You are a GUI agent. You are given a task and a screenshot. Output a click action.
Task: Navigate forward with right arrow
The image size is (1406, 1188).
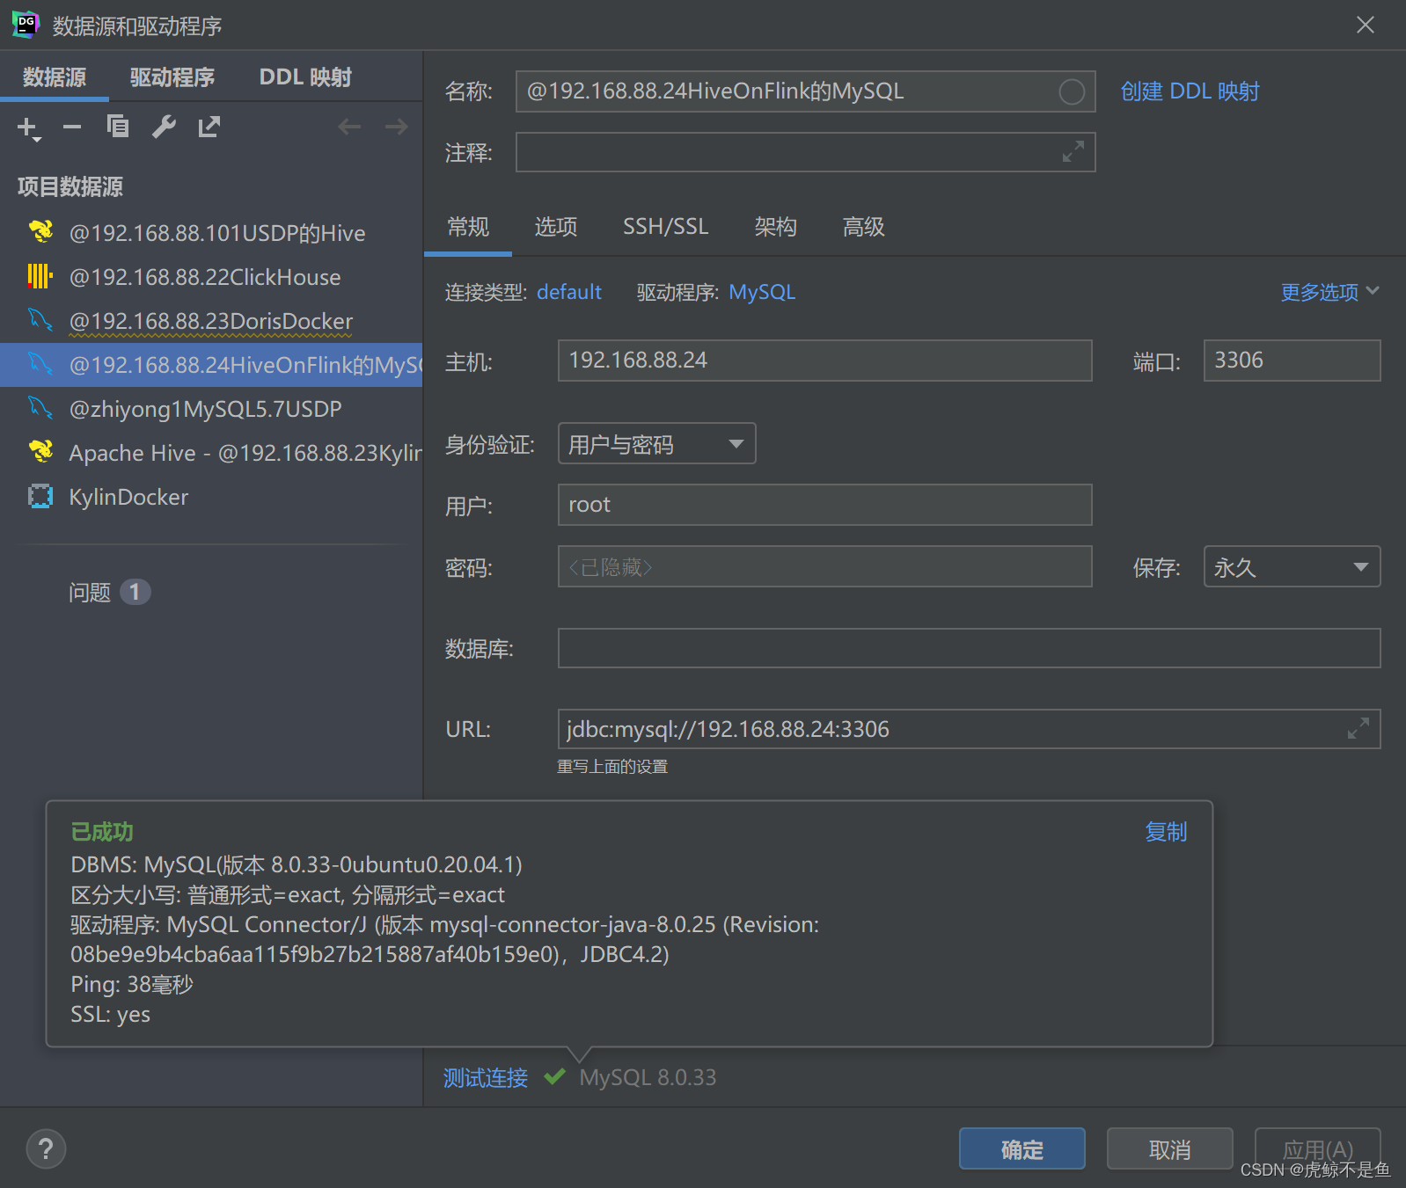397,128
